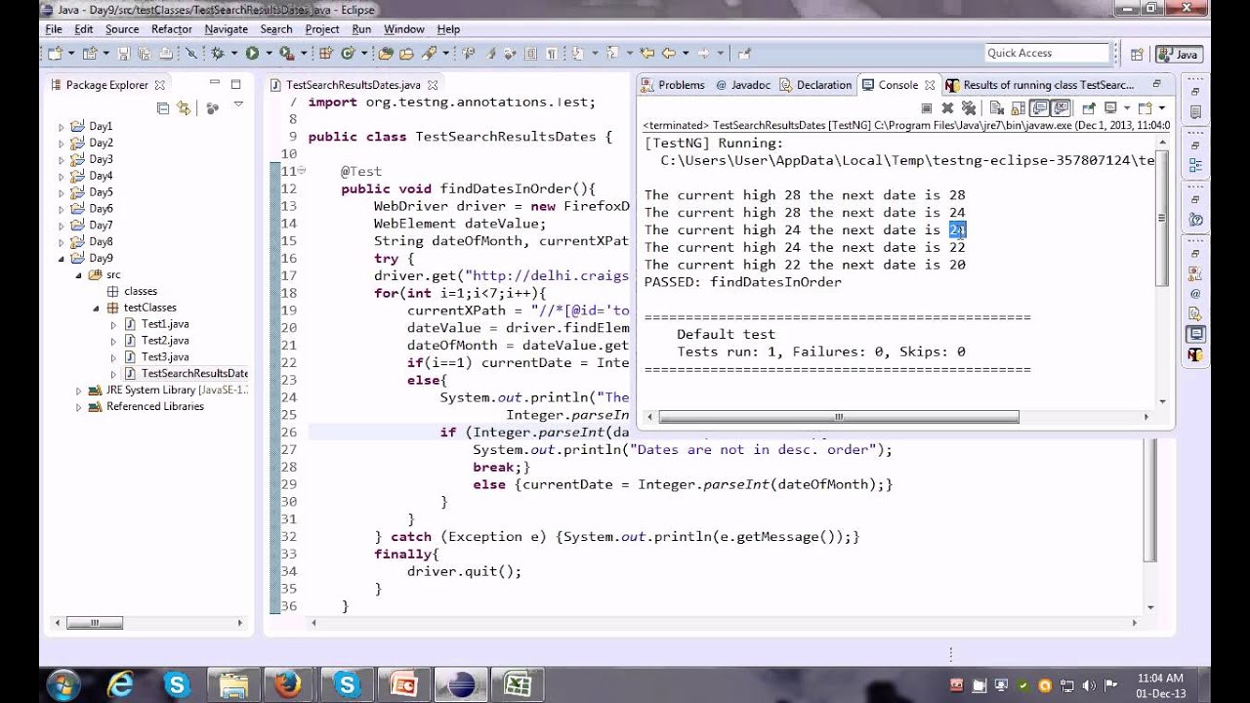Toggle Scroll Lock in Console toolbar
This screenshot has height=703, width=1250.
pos(1019,108)
